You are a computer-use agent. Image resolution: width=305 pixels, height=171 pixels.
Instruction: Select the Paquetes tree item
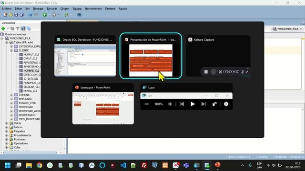[20, 132]
